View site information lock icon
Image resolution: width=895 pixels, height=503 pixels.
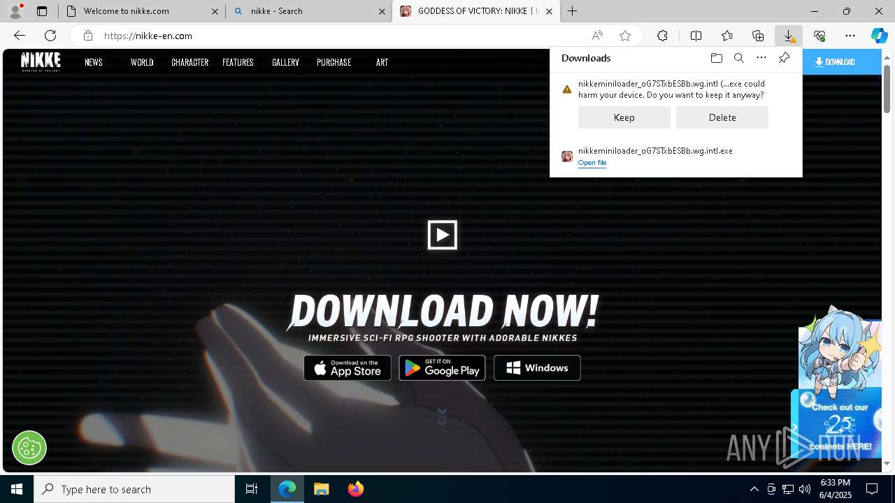87,36
